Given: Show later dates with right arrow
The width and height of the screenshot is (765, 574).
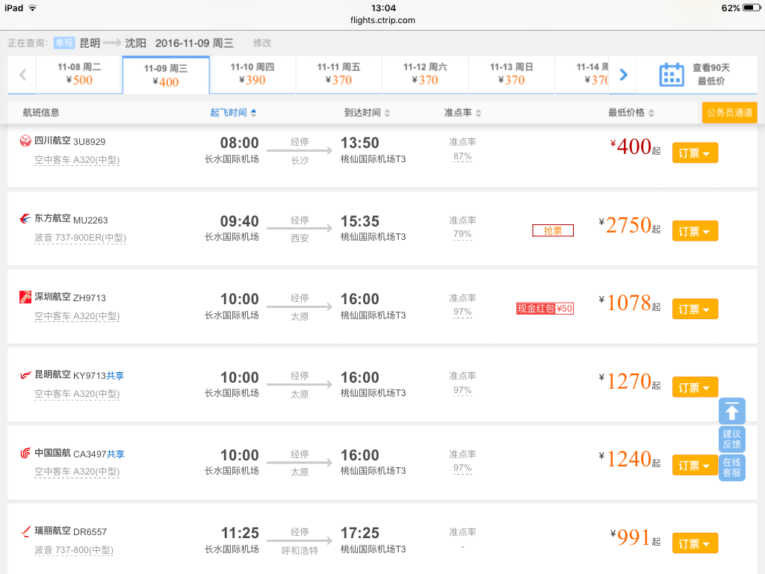Looking at the screenshot, I should (x=623, y=75).
